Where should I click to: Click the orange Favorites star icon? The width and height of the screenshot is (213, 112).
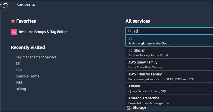(x=13, y=21)
